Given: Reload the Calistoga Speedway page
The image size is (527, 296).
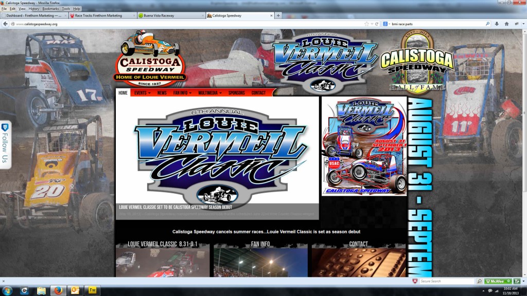Looking at the screenshot, I should point(377,24).
